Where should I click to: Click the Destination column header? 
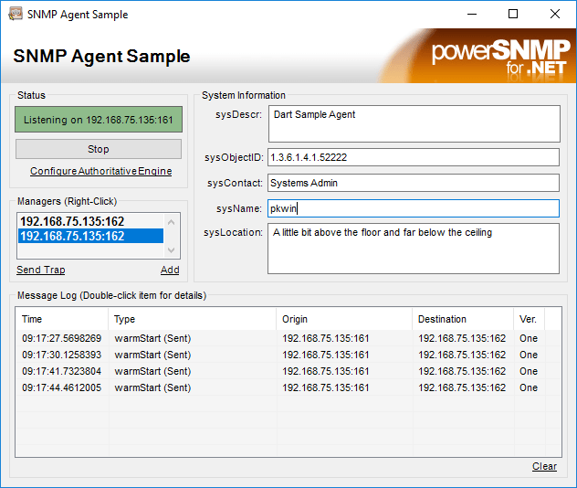coord(463,319)
